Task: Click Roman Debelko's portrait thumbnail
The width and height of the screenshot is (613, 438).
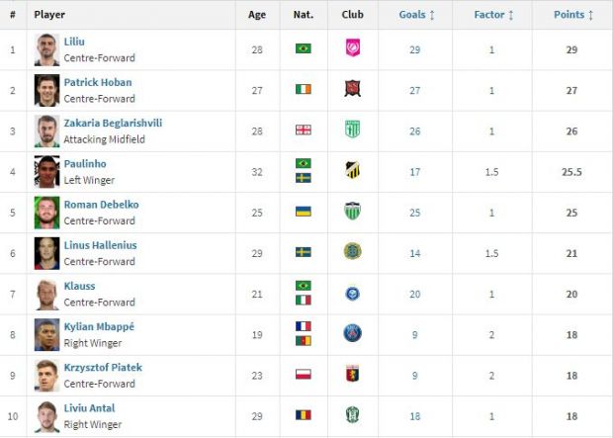Action: [46, 213]
